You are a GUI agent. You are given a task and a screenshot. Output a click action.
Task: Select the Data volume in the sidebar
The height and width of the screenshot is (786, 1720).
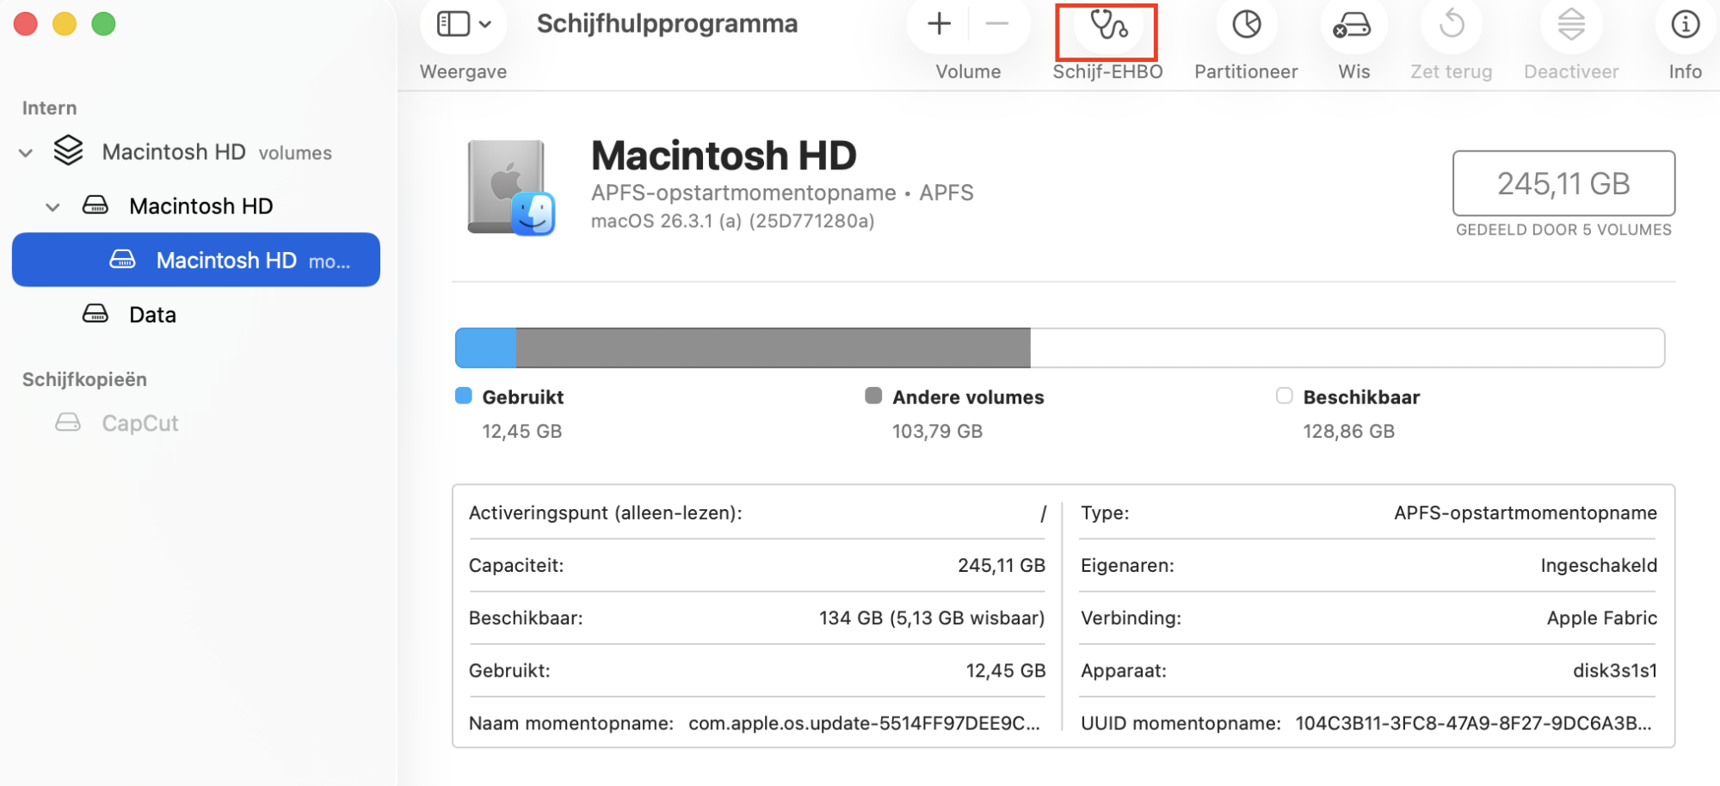click(x=153, y=314)
